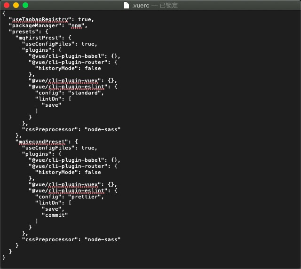Open the 已锁定 locked status dropdown
Viewport: 301px width, 269px height.
pyautogui.click(x=168, y=5)
